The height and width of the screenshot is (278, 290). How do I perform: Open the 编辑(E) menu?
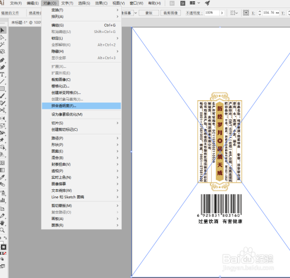coord(32,3)
